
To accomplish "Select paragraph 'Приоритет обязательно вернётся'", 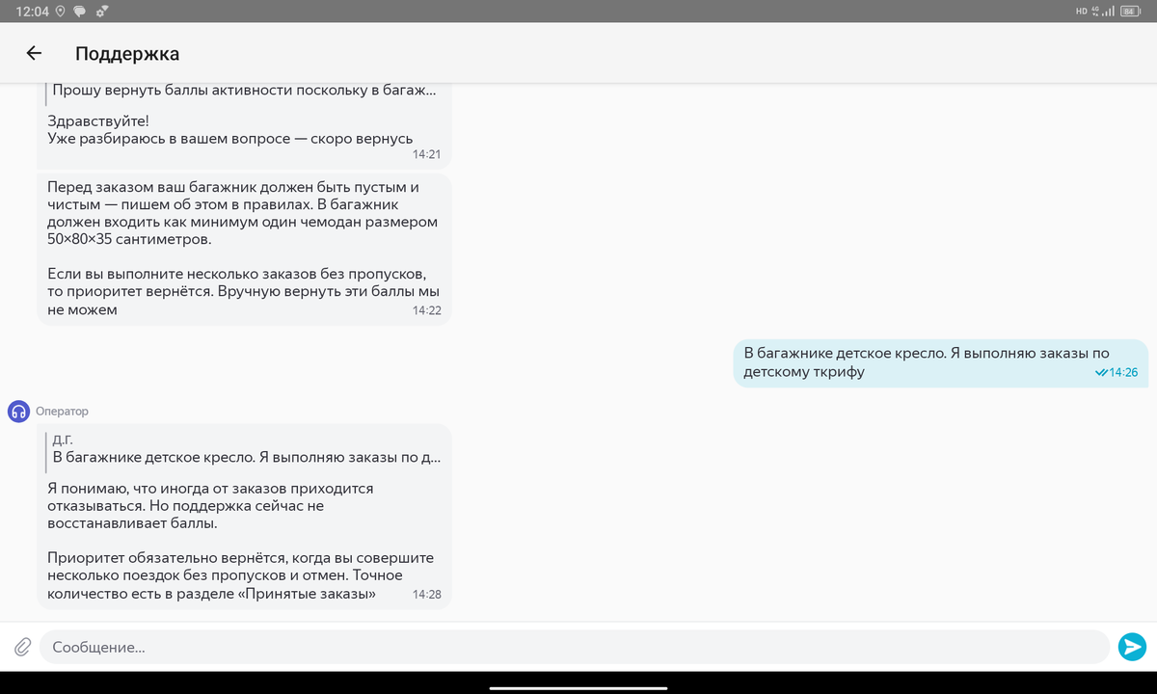I will [241, 575].
